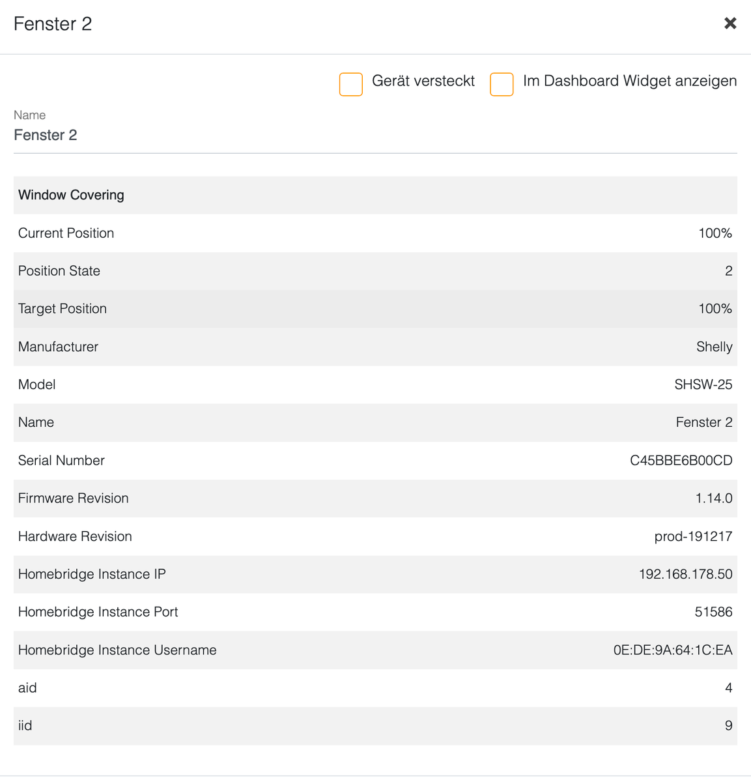Screen dimensions: 751x782
Task: Tick the Im Dashboard Widget anzeigen checkbox
Action: point(502,85)
